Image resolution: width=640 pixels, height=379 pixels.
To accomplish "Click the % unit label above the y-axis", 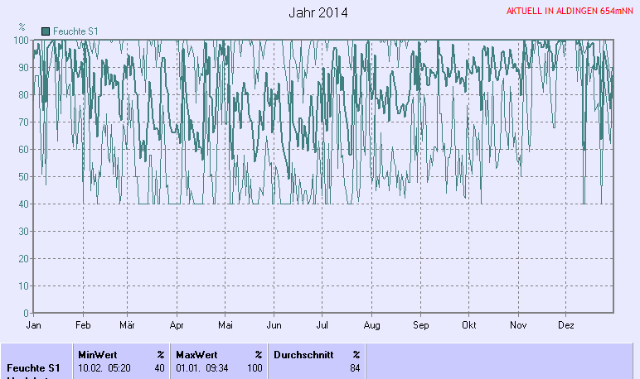I will point(22,27).
